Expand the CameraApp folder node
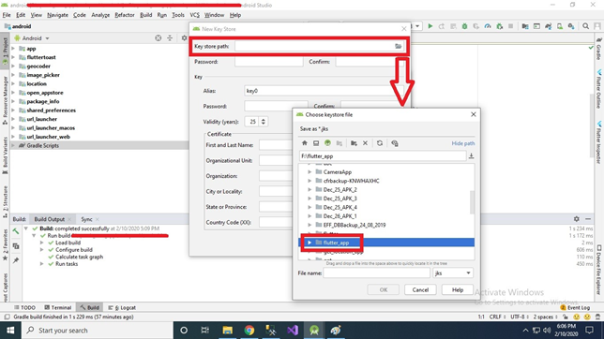The width and height of the screenshot is (604, 339). pos(310,172)
